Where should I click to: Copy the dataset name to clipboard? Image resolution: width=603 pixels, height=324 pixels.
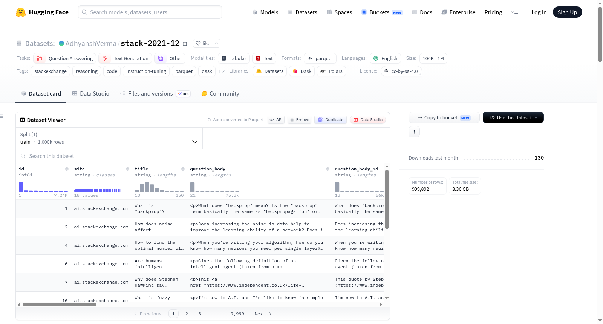(x=184, y=43)
